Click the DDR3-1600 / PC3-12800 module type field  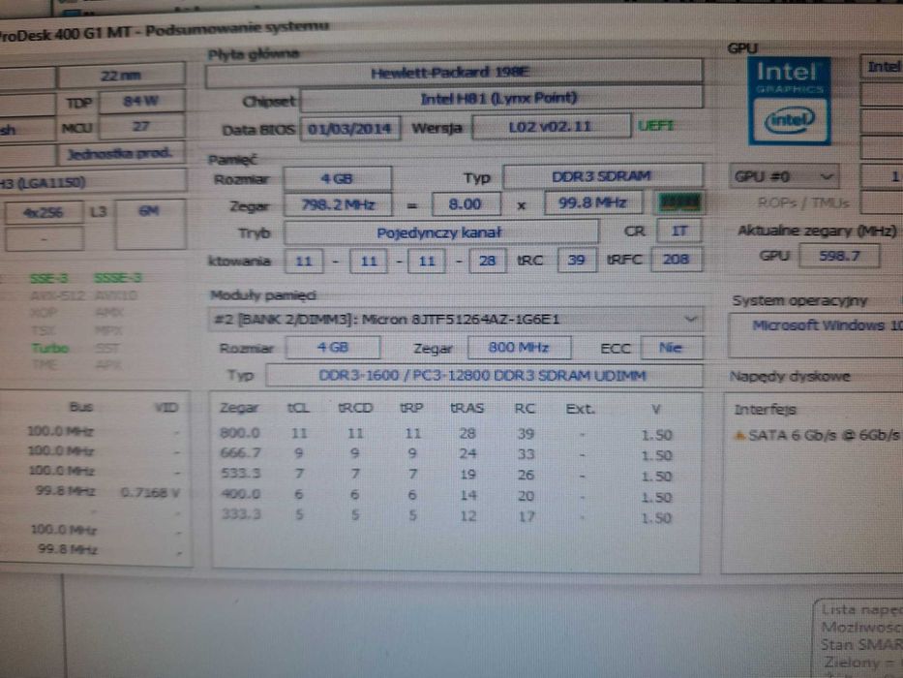[x=483, y=376]
